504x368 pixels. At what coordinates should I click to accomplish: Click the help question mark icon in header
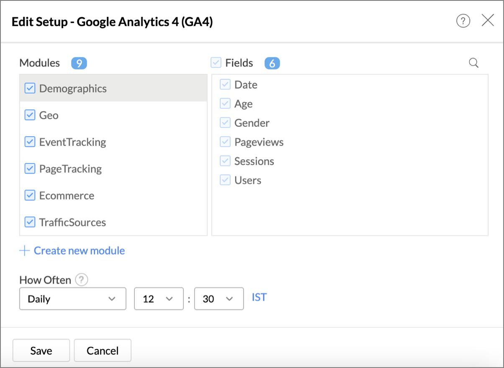click(x=463, y=21)
